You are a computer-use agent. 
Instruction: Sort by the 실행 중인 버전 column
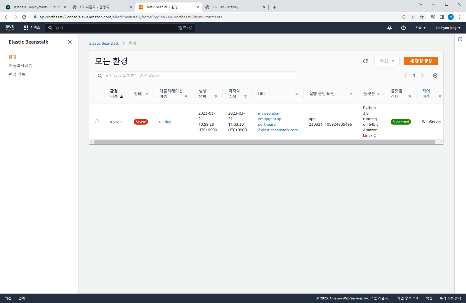[351, 94]
